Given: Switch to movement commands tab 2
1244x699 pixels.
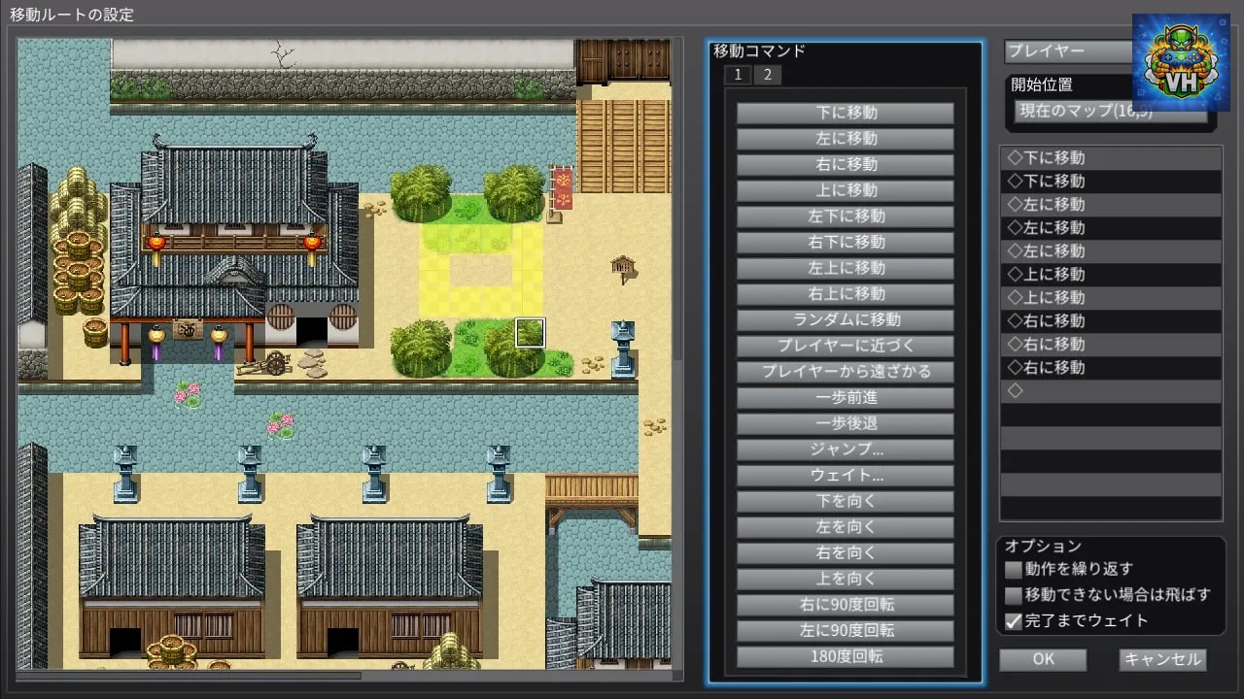Looking at the screenshot, I should 767,75.
